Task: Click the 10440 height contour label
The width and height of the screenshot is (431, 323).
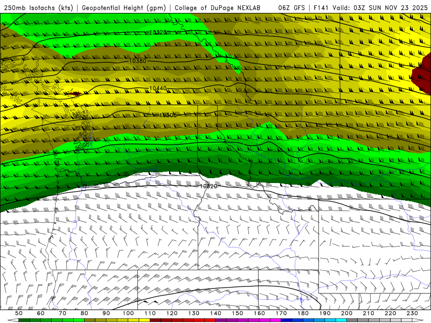Action: click(x=158, y=88)
